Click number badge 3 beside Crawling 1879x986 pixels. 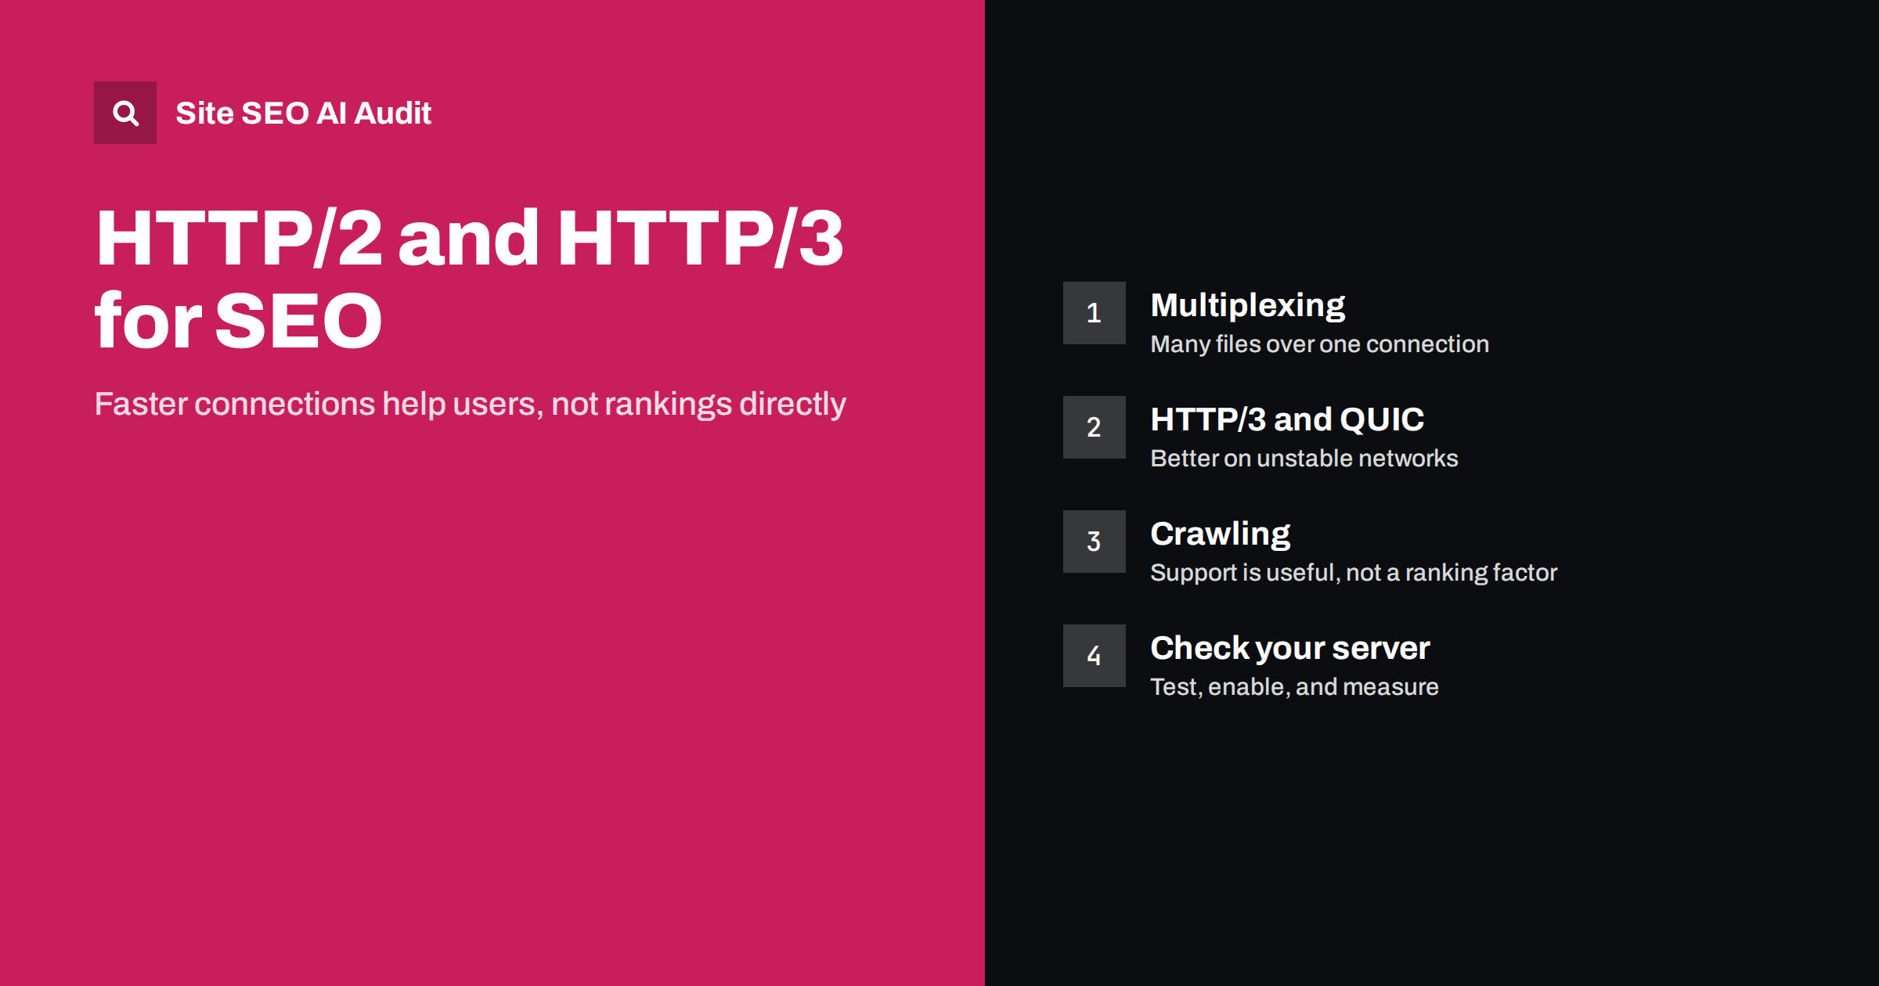pos(1094,542)
